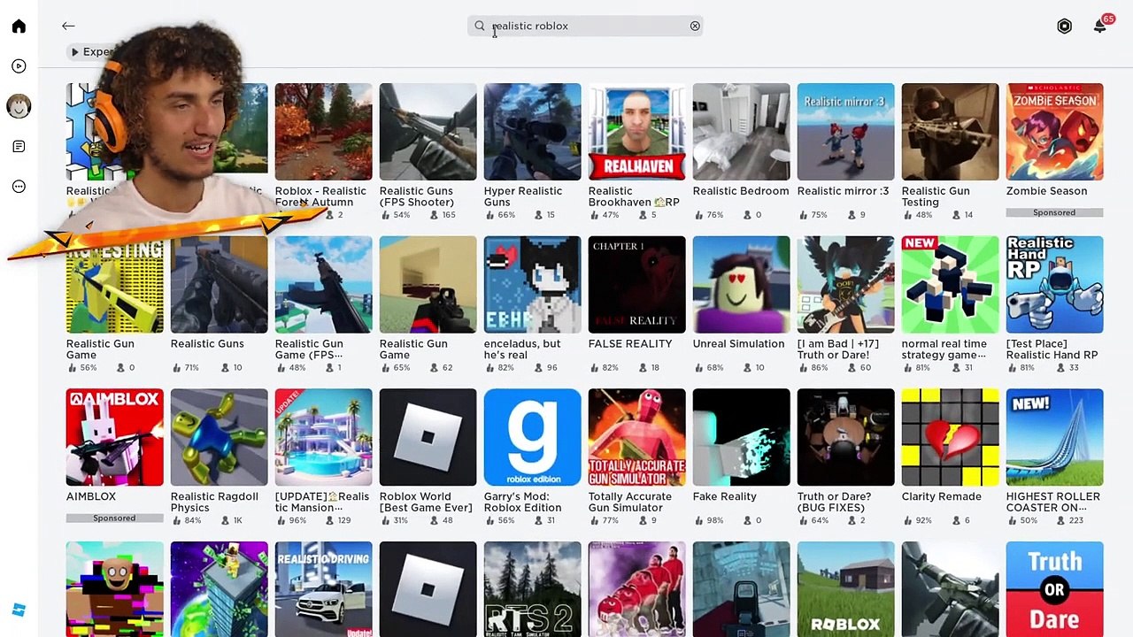Open the Home icon in sidebar

pyautogui.click(x=19, y=27)
